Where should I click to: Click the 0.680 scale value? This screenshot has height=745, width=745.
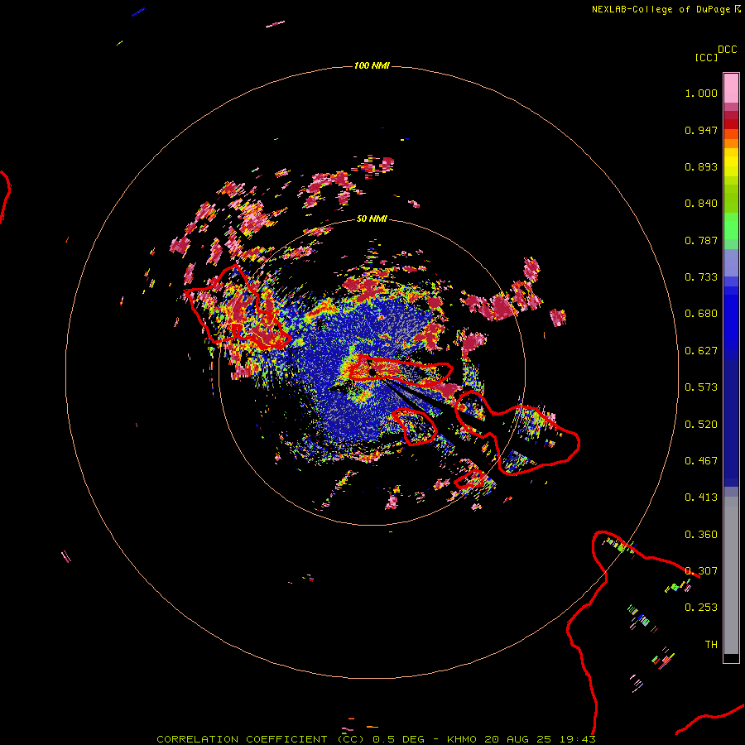click(x=701, y=314)
